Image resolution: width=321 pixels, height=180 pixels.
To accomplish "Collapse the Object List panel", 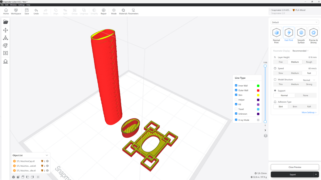I will [47, 155].
